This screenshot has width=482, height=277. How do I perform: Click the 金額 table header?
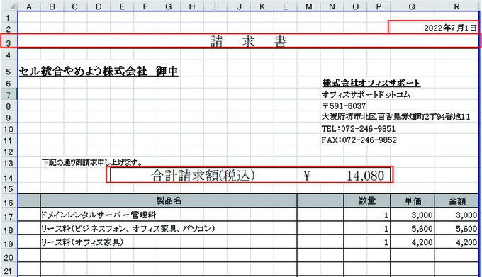point(456,200)
